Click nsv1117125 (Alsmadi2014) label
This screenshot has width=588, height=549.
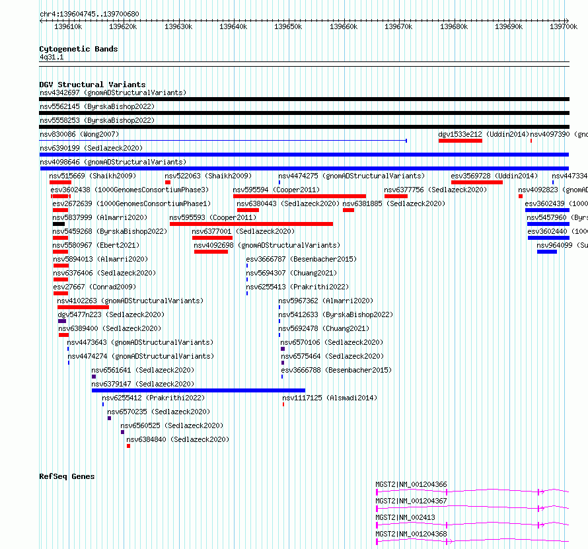(330, 398)
